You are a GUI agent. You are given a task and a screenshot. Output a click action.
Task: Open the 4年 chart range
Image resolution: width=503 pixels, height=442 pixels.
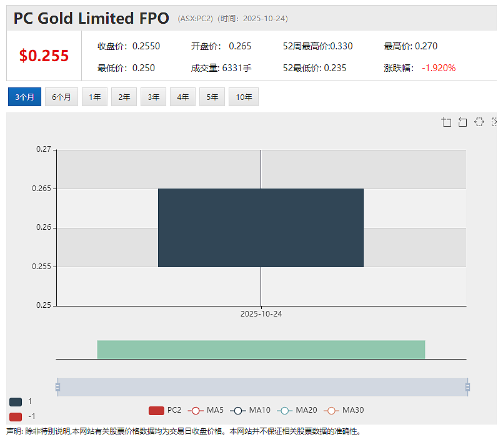(182, 97)
